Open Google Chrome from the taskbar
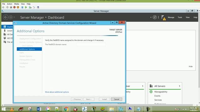 pyautogui.click(x=66, y=109)
